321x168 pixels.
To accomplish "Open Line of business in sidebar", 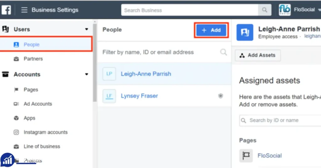I will tap(42, 146).
